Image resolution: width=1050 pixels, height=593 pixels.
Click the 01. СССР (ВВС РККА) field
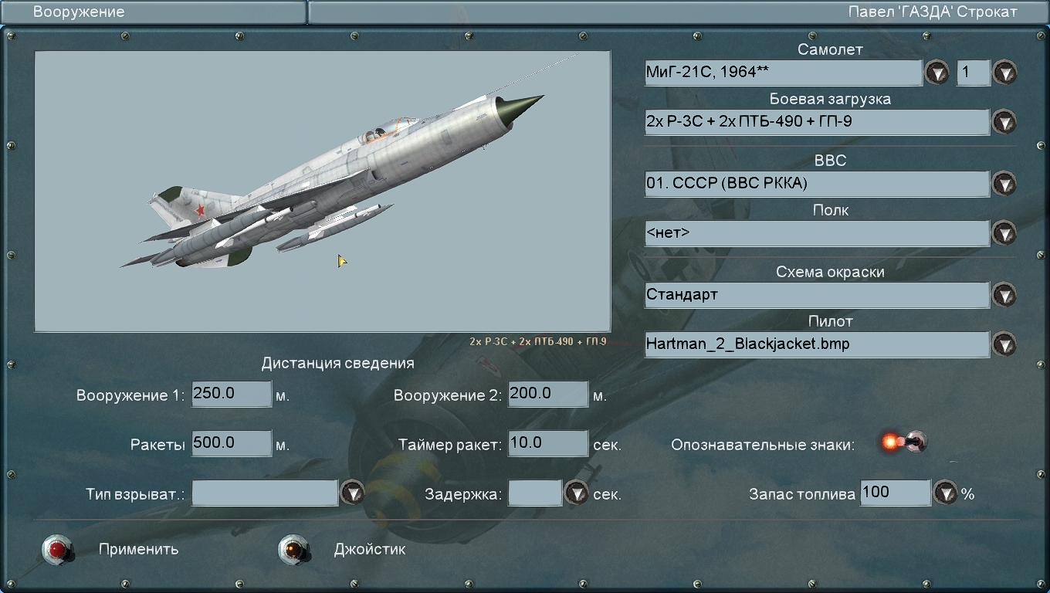pos(817,184)
